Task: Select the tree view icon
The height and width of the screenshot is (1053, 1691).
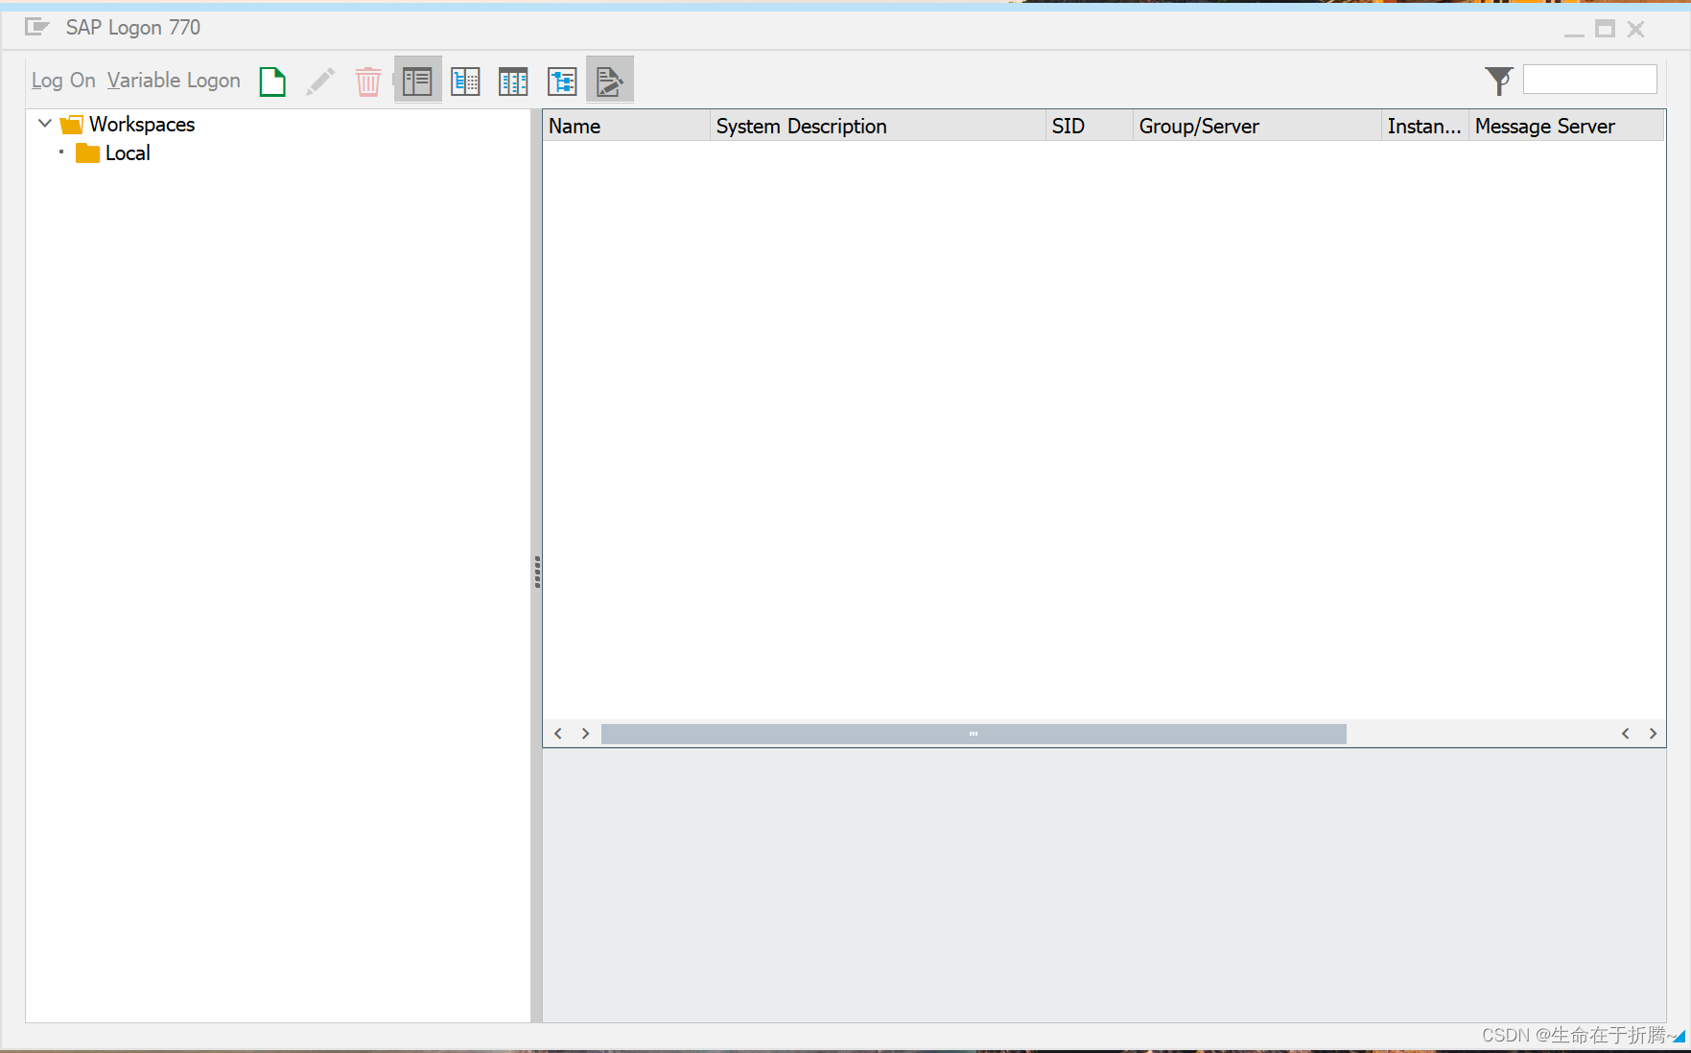Action: pos(562,81)
